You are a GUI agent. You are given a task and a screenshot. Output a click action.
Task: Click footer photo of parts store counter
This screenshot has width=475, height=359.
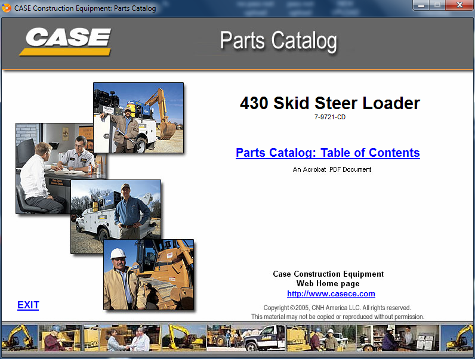[x=397, y=338]
